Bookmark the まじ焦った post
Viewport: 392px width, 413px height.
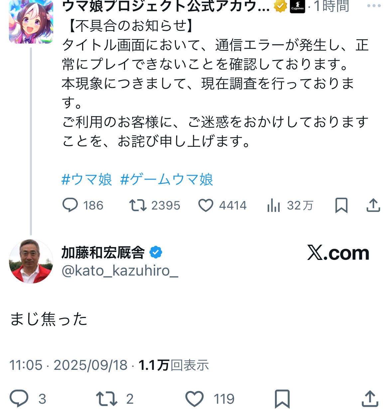282,398
